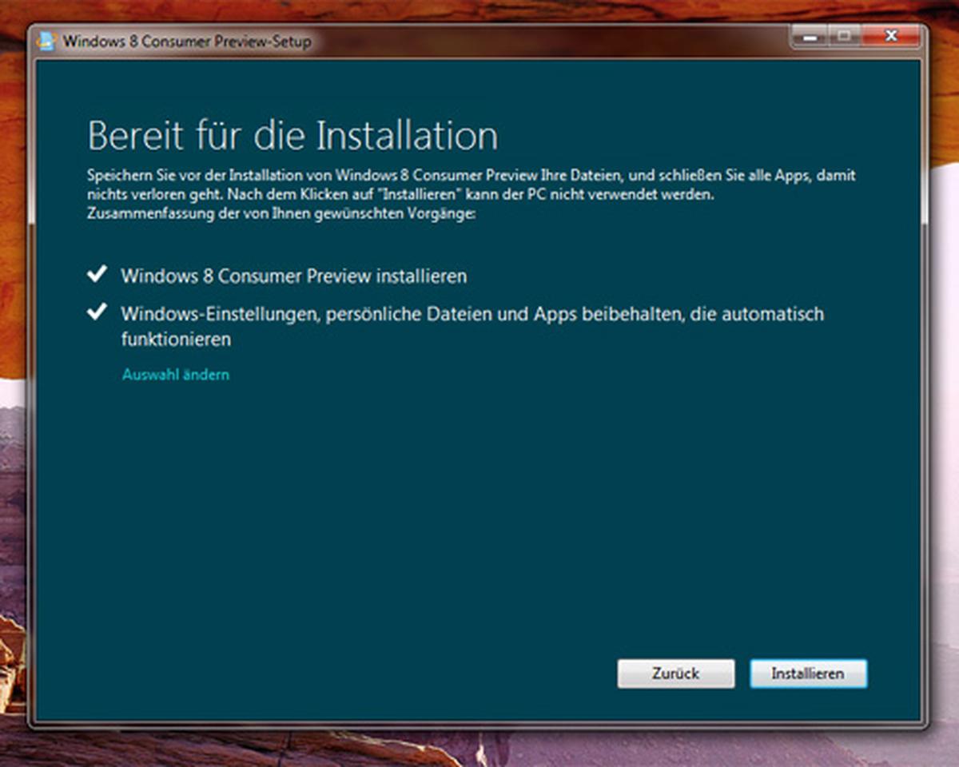Select the text about keeping apps automatically
Image resolution: width=959 pixels, height=767 pixels.
(x=472, y=314)
